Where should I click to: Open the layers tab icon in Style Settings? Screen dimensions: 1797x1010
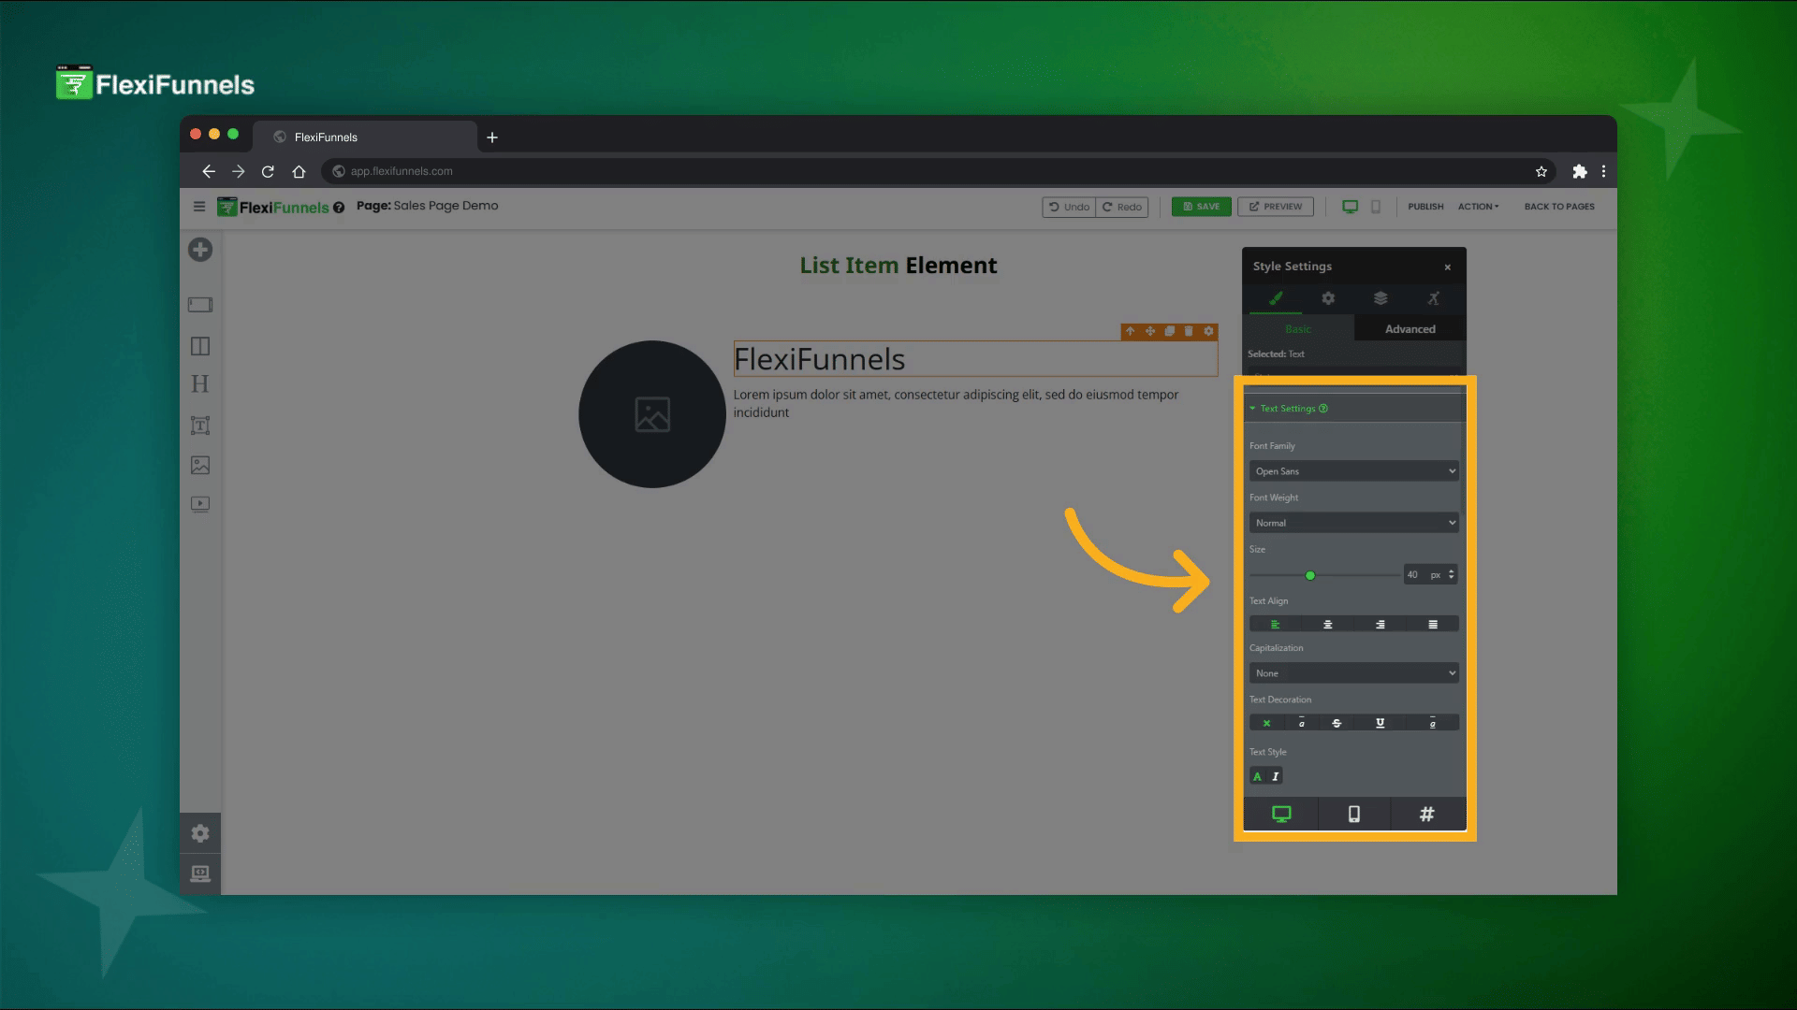pyautogui.click(x=1381, y=298)
